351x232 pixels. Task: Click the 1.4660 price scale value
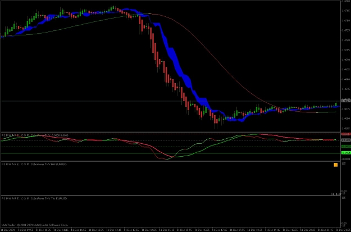[x=345, y=79]
